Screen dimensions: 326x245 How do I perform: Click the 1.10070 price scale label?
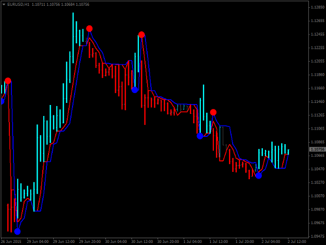(318, 196)
